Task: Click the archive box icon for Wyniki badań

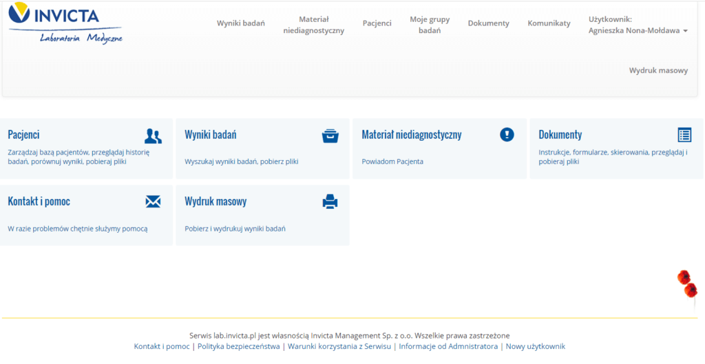Action: (330, 135)
